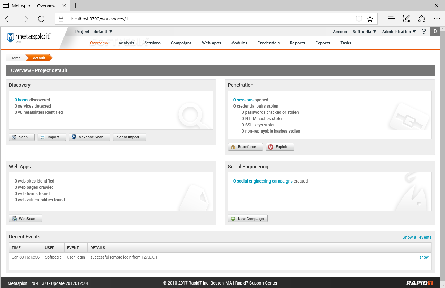445x288 pixels.
Task: Open the notifications counter showing 0
Action: pos(435,32)
